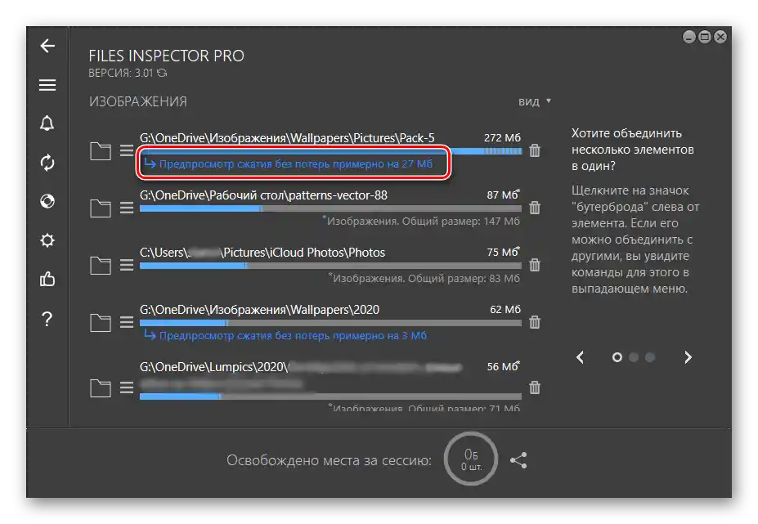Show previous tip with left arrow
758x524 pixels.
coord(581,357)
